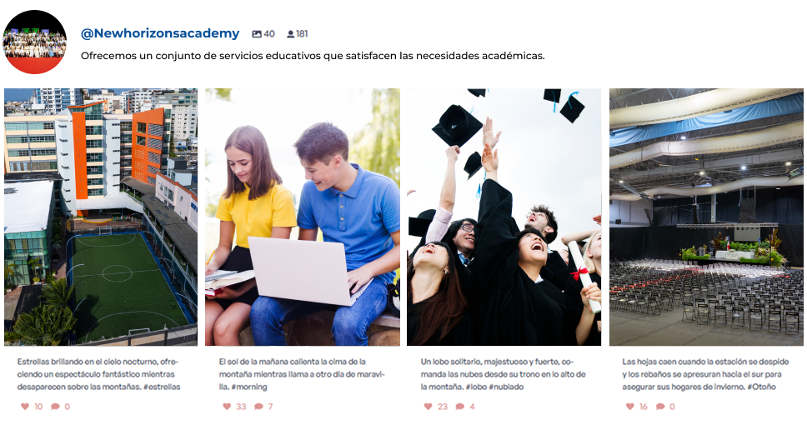Open the empty auditorium hall photo
The width and height of the screenshot is (807, 425).
[706, 217]
